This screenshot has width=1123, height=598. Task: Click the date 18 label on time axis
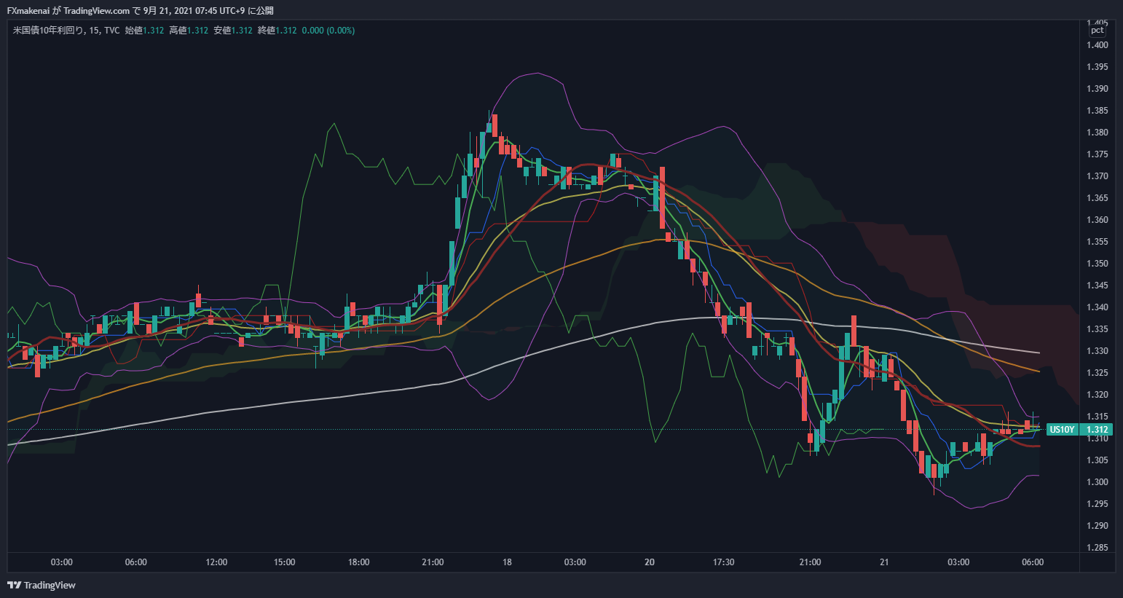[507, 562]
